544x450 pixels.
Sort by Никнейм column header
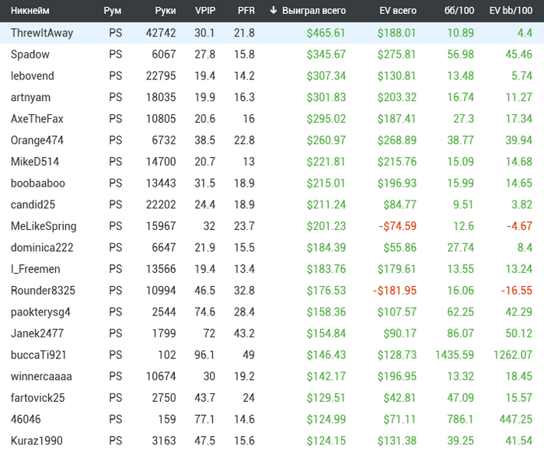pyautogui.click(x=30, y=11)
